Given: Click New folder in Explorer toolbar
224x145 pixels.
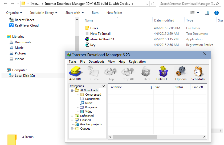Looking at the screenshot, I should 114,13.
